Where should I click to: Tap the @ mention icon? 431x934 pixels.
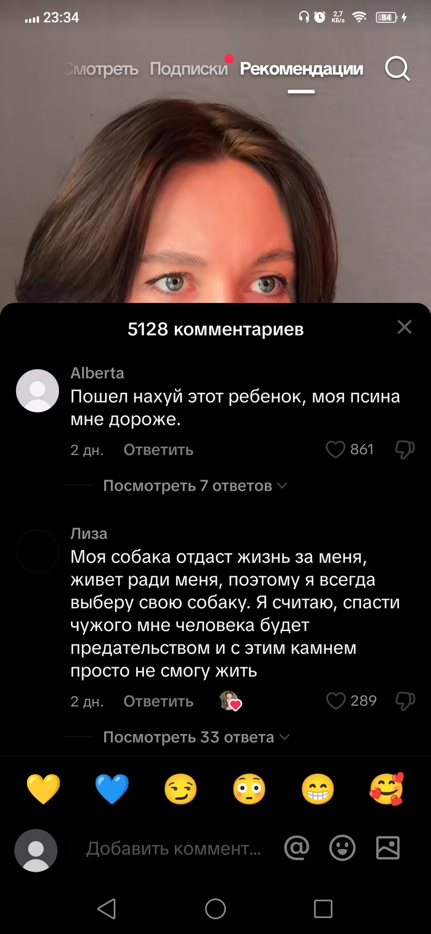pos(297,848)
